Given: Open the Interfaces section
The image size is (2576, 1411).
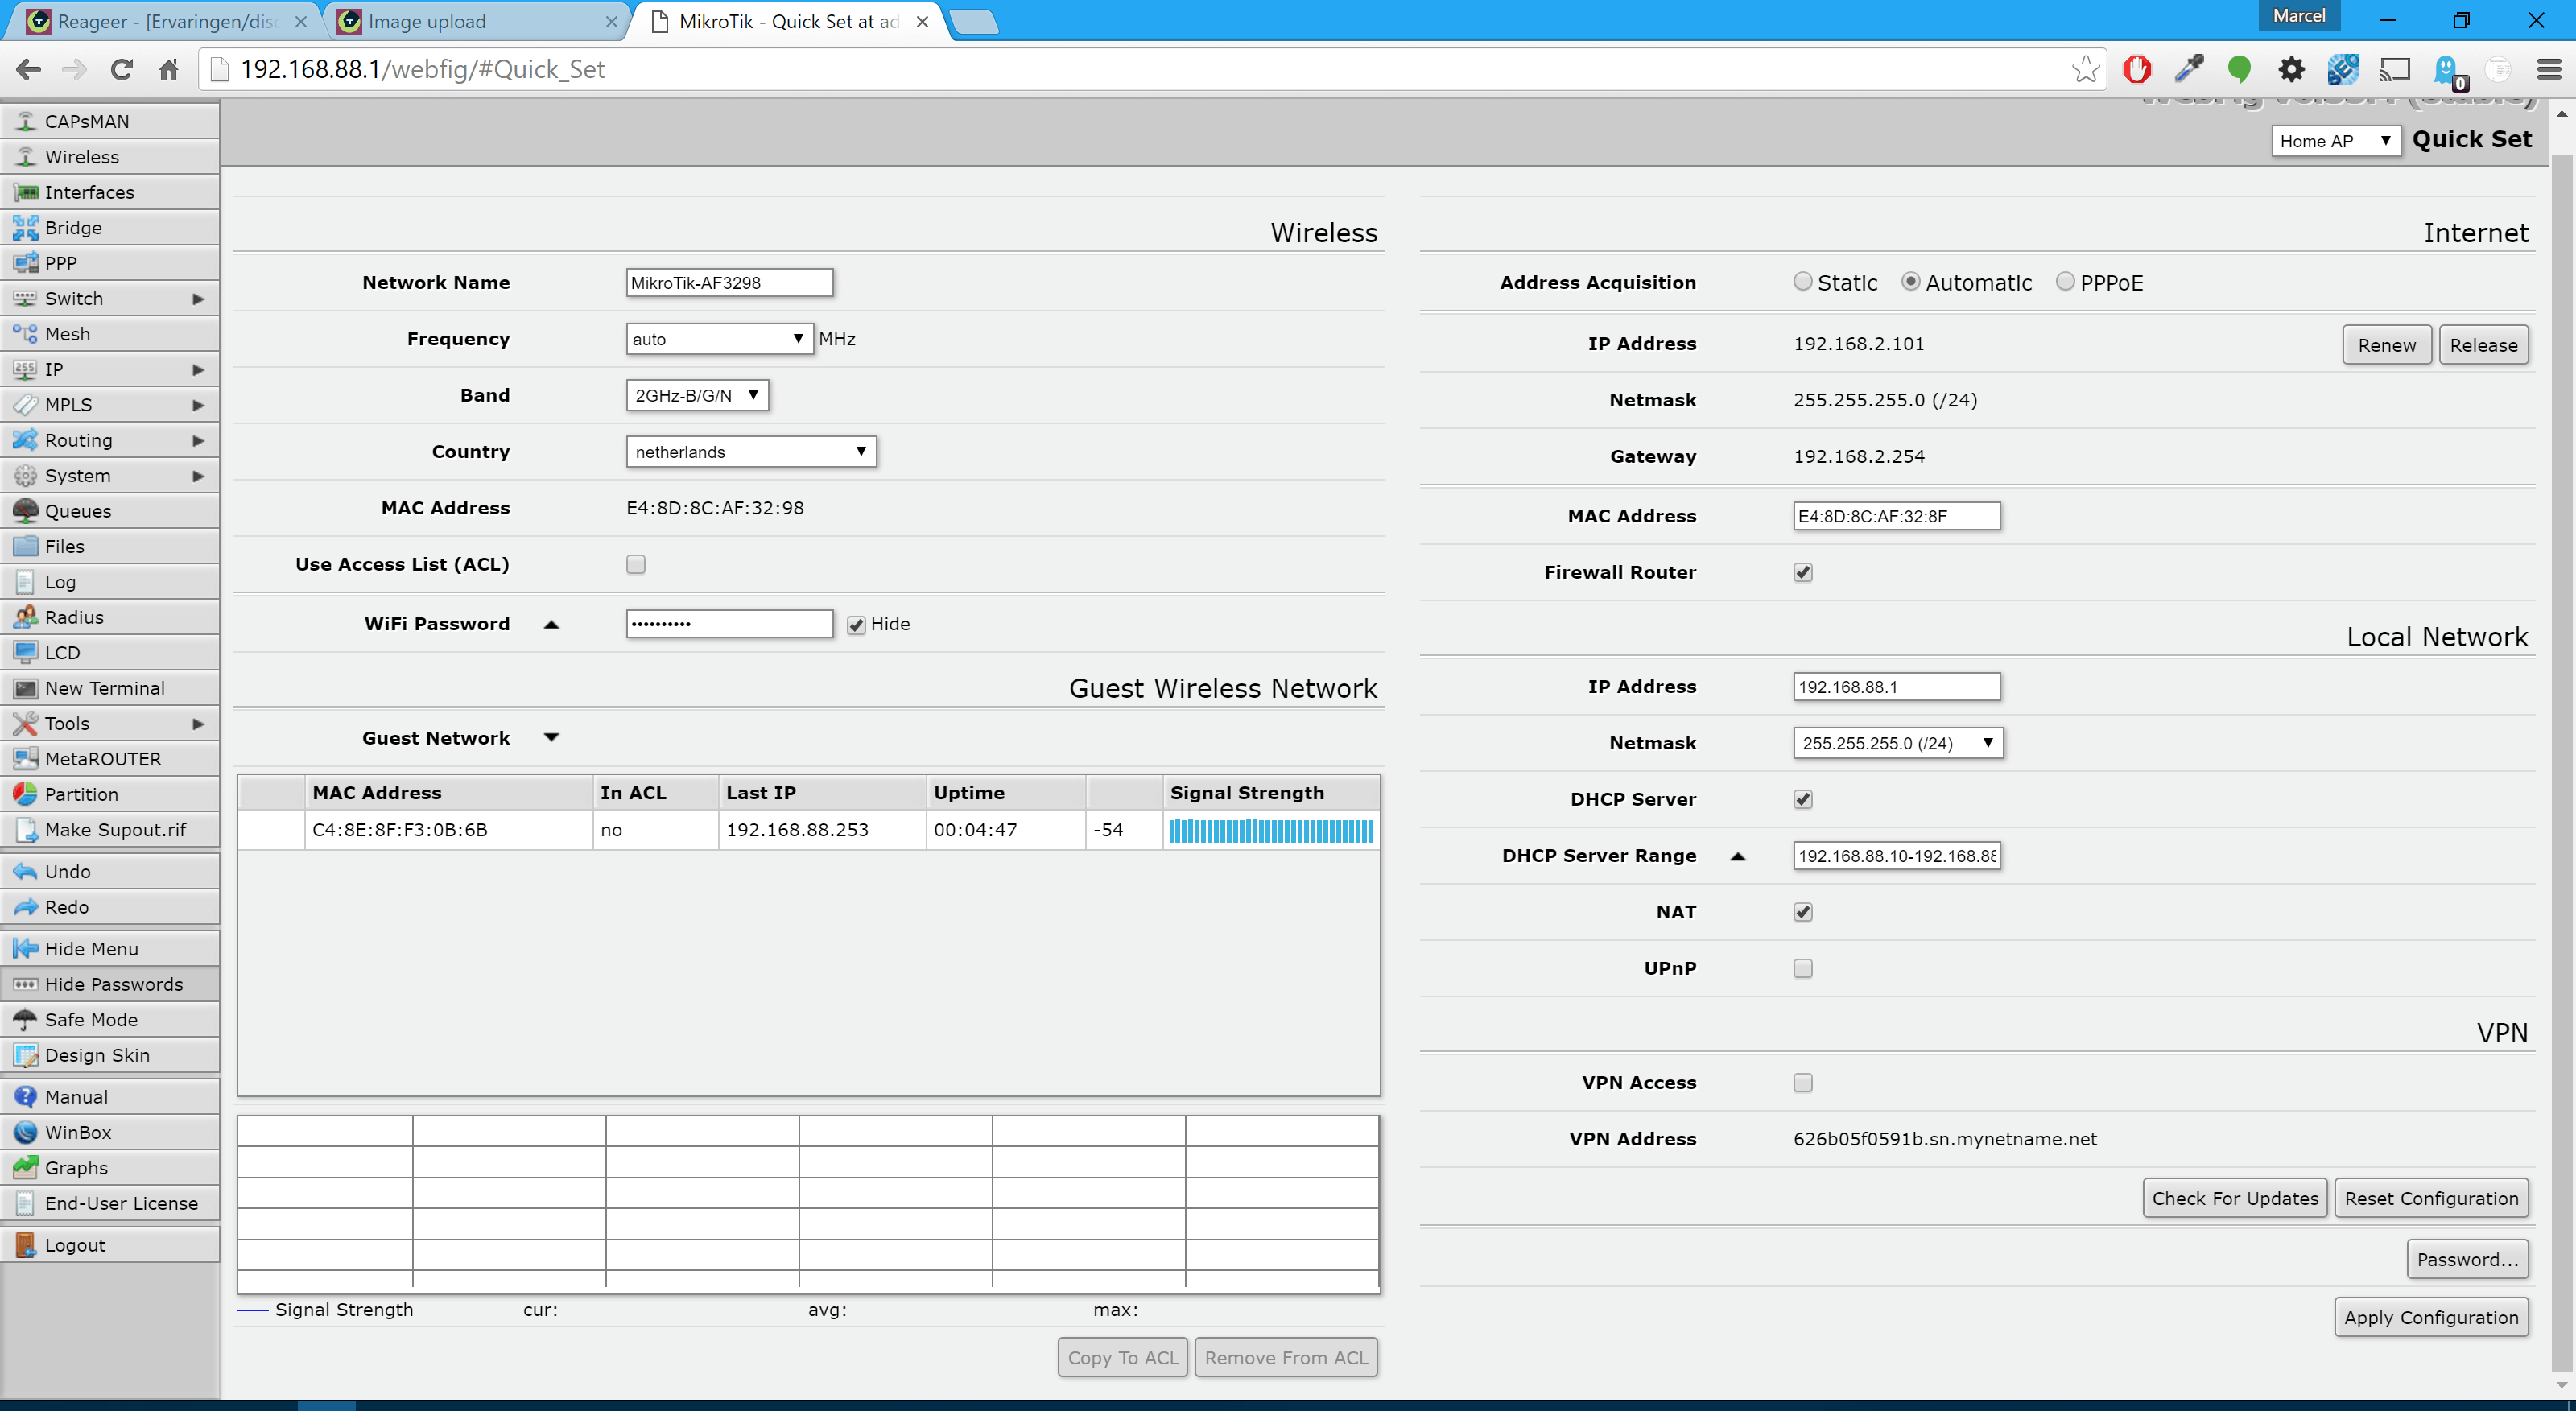Looking at the screenshot, I should click(x=110, y=192).
